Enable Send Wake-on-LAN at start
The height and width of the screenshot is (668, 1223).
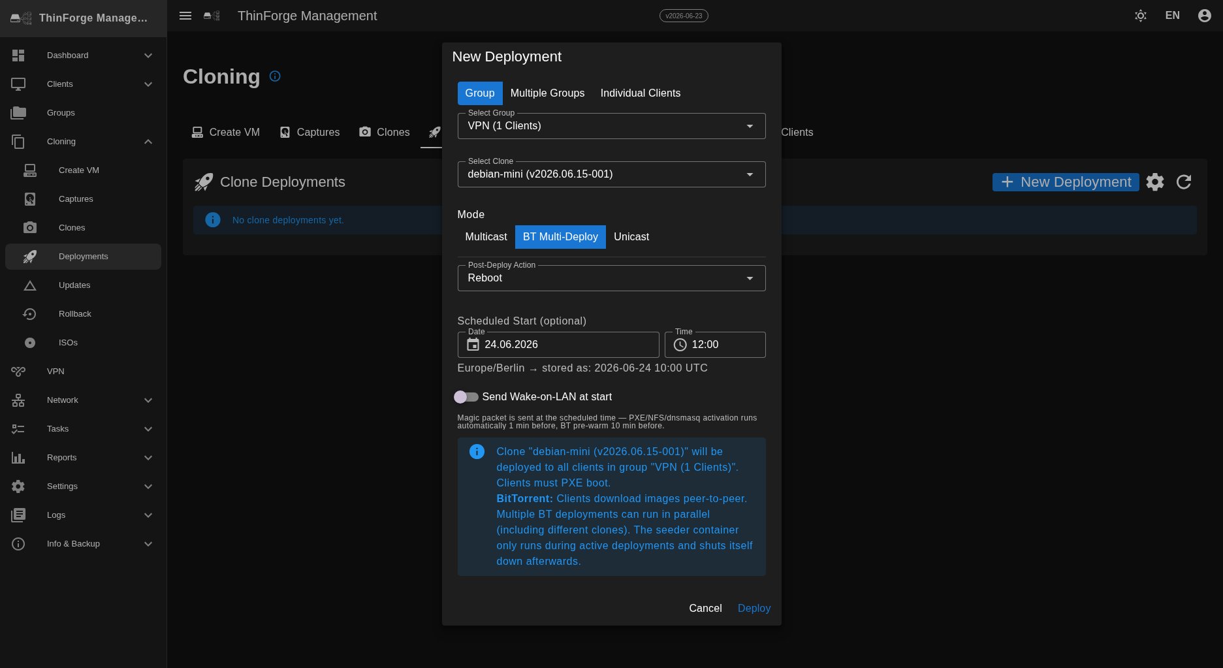pos(466,397)
